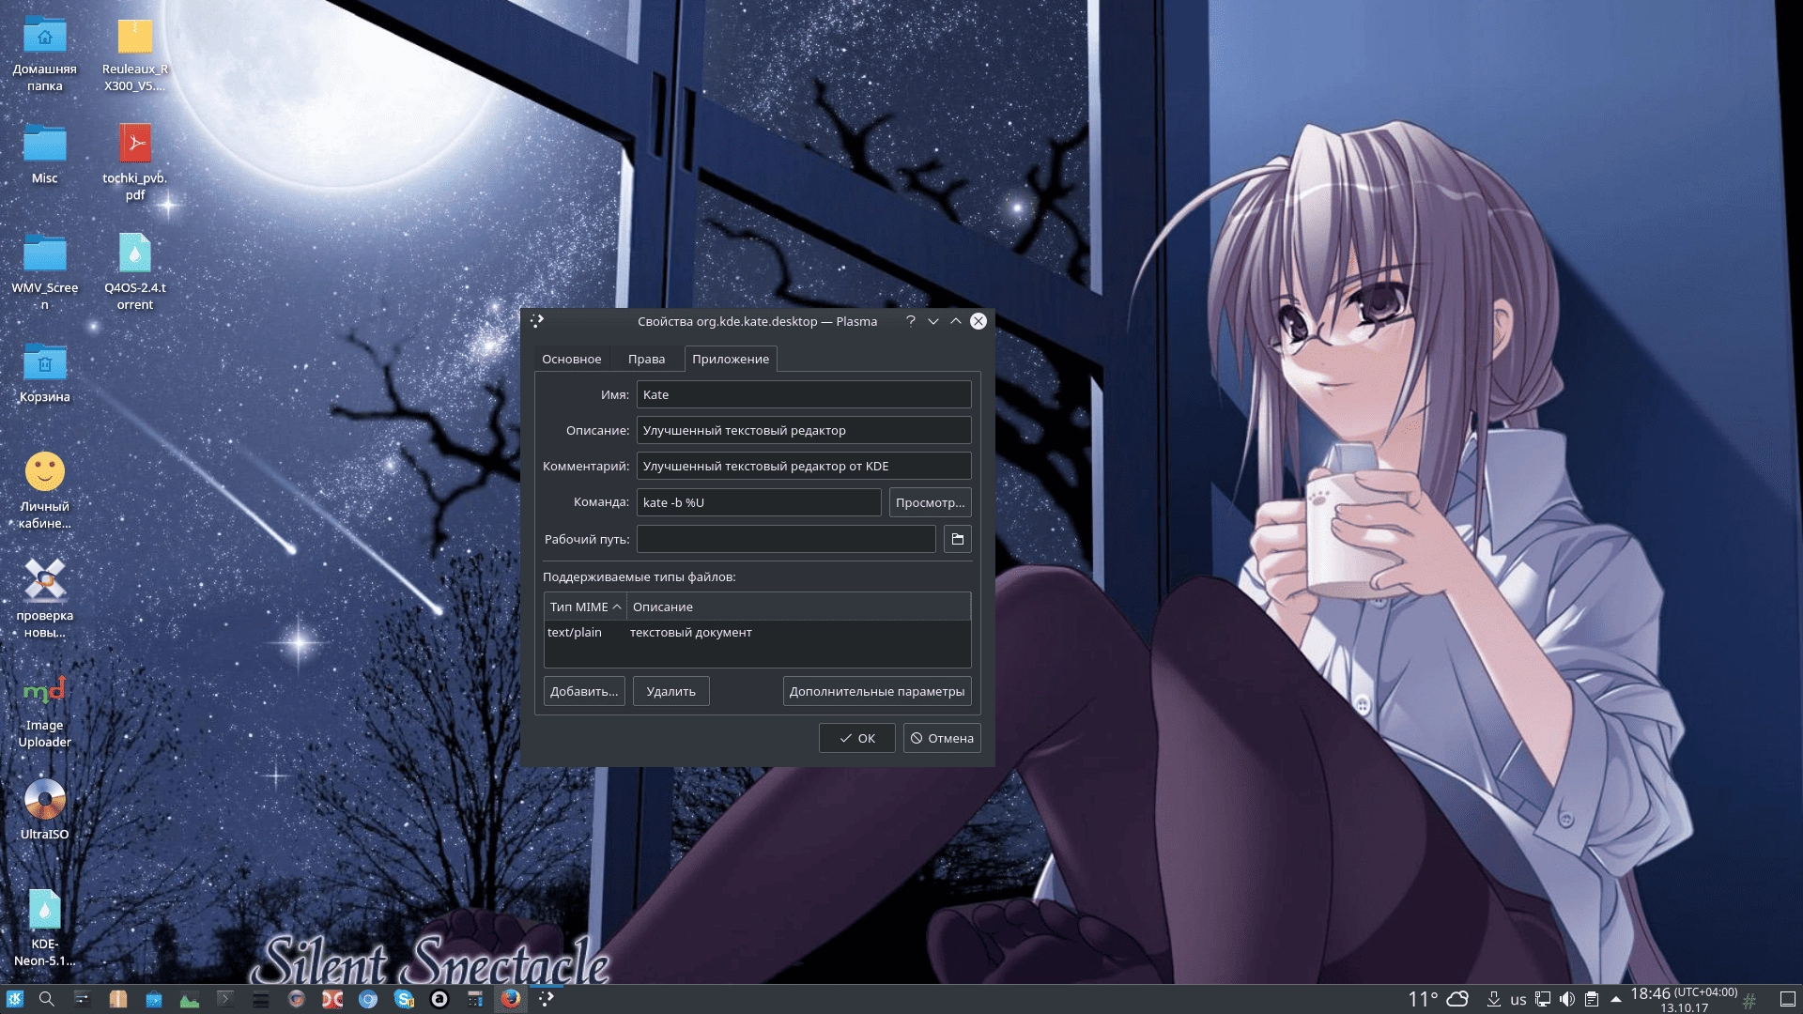Open the weather widget showing 11°

[1438, 999]
